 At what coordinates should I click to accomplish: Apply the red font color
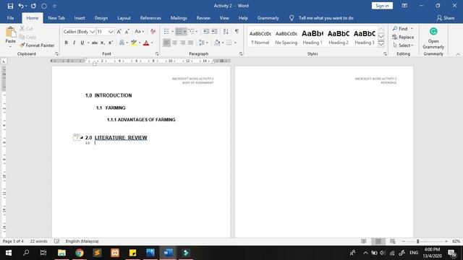(x=146, y=43)
